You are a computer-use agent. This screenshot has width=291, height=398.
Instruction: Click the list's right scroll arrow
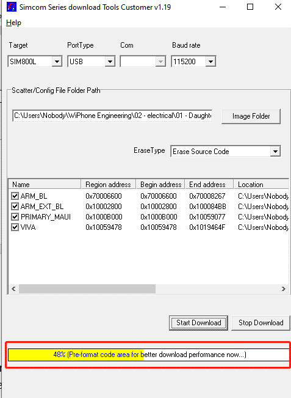click(x=284, y=289)
